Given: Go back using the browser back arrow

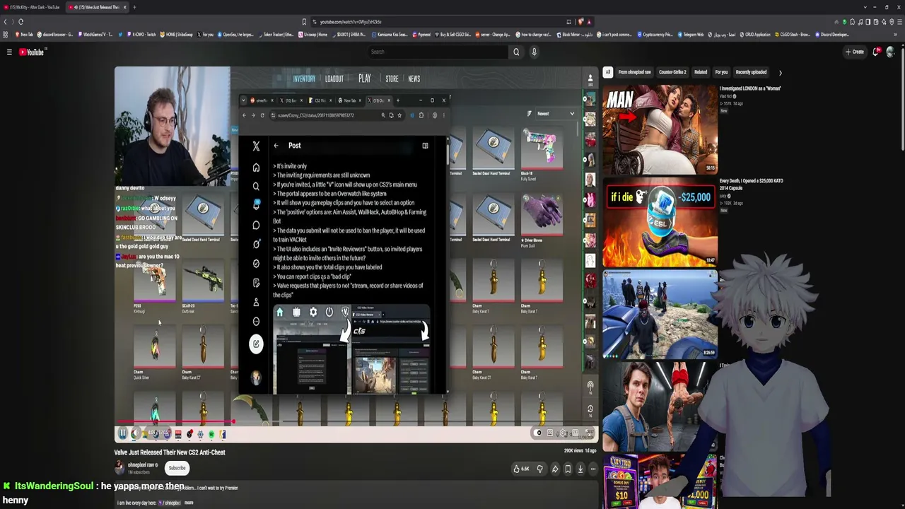Looking at the screenshot, I should [x=6, y=22].
